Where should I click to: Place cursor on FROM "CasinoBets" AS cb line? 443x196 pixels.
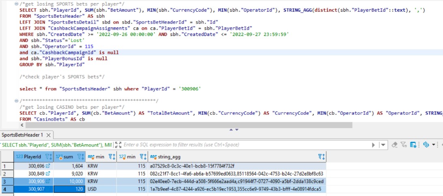pos(52,119)
